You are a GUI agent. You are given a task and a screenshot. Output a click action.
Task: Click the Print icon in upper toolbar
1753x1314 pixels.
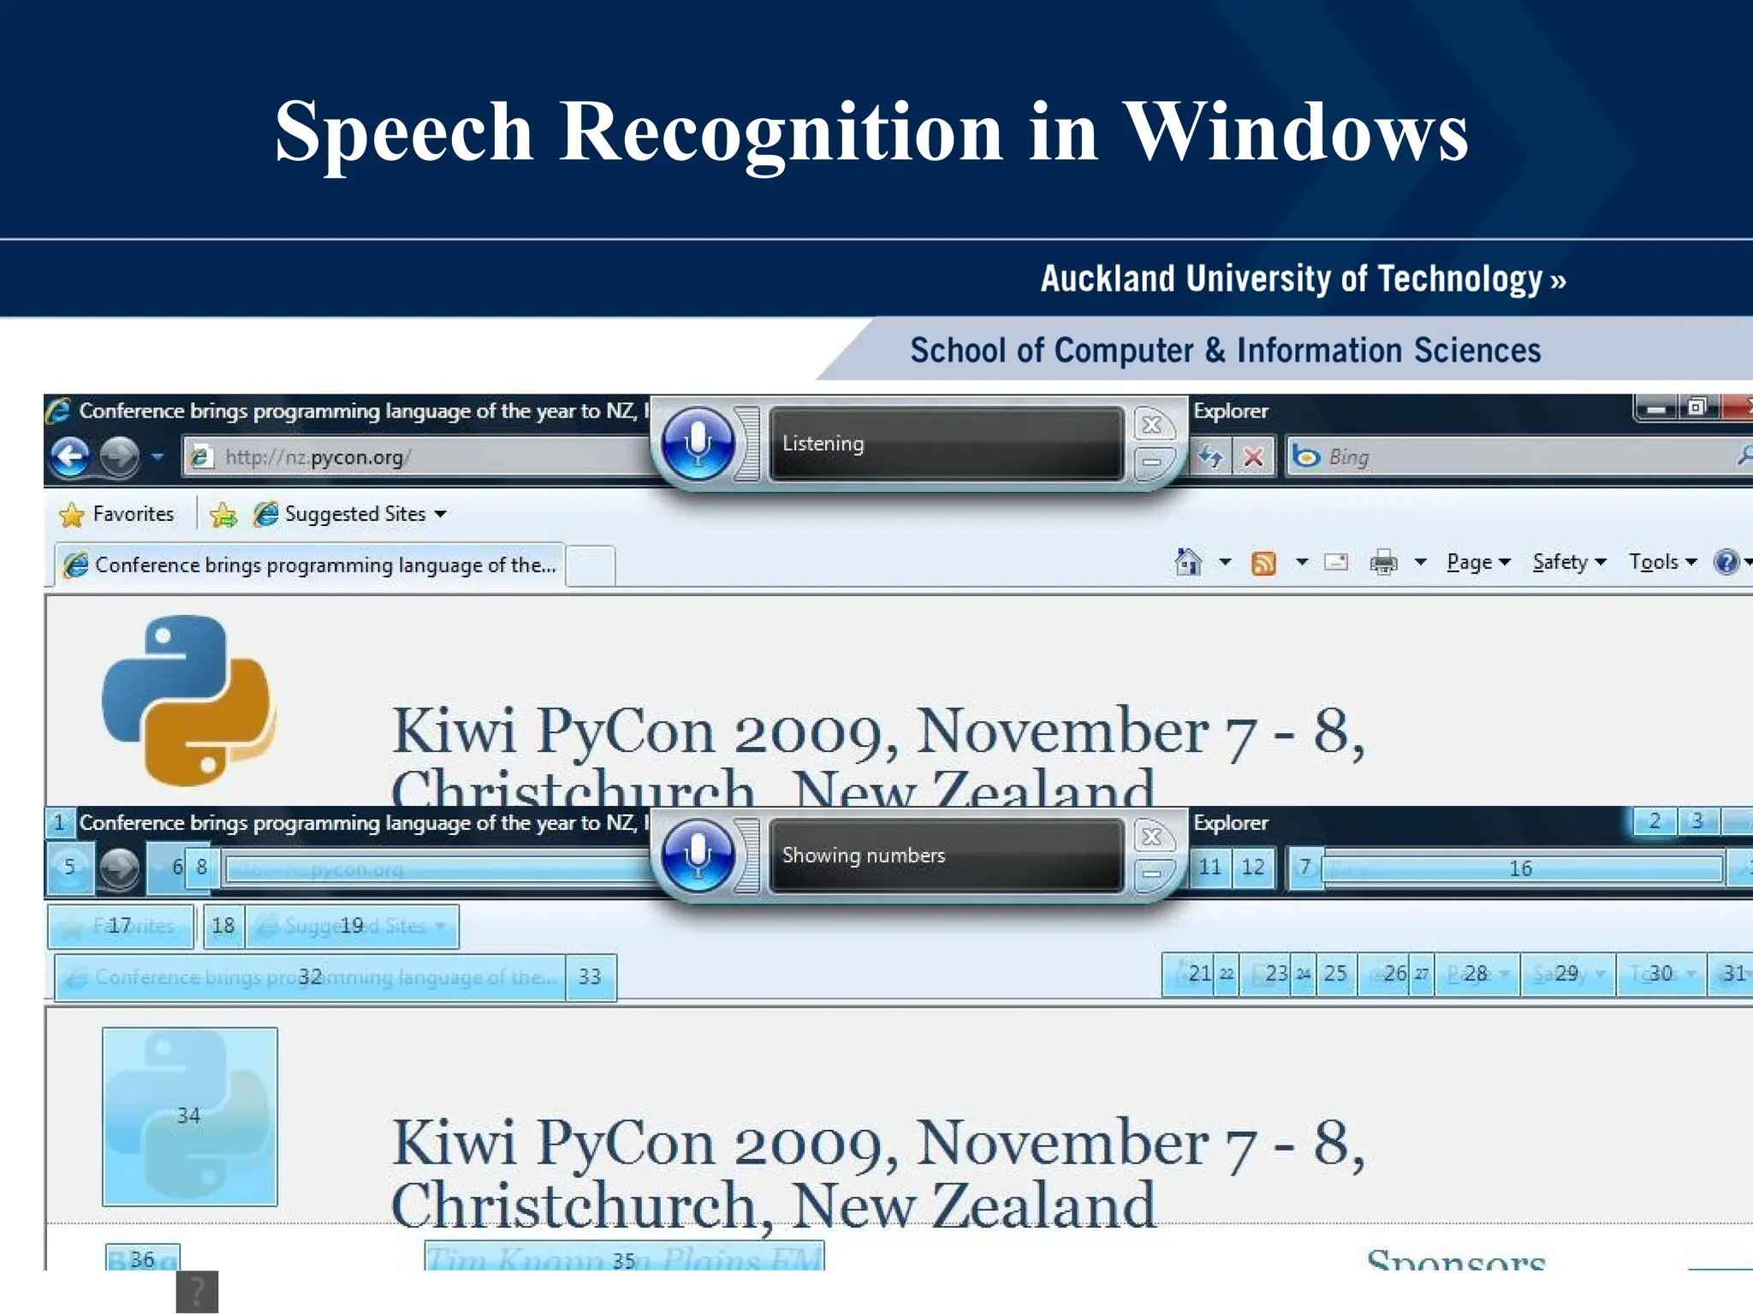coord(1383,562)
